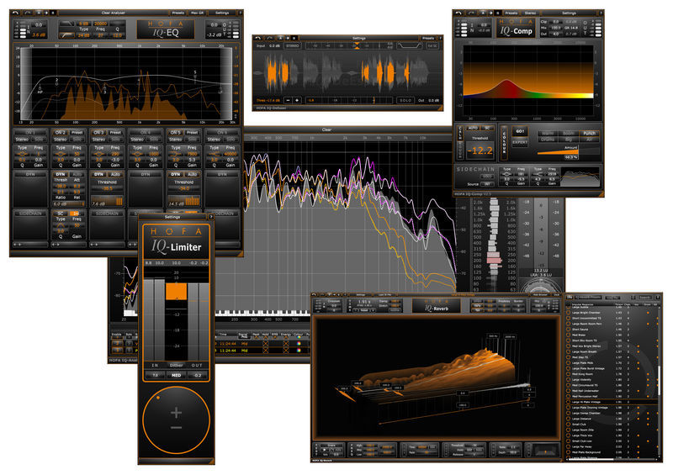The image size is (673, 475).
Task: Click the plus sign on the IQ-Limiter dial
Action: [x=176, y=413]
